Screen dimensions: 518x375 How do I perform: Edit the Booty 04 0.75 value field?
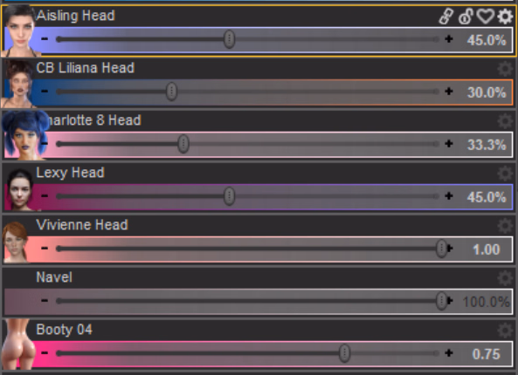487,354
